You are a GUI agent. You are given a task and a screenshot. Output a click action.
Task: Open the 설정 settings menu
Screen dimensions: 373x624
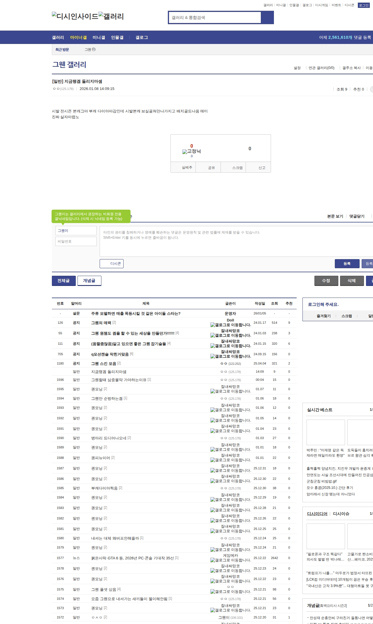297,68
